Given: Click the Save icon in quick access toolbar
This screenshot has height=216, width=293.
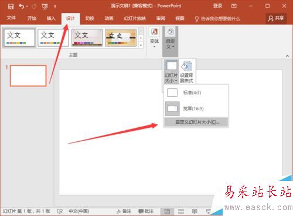Looking at the screenshot, I should [11, 6].
